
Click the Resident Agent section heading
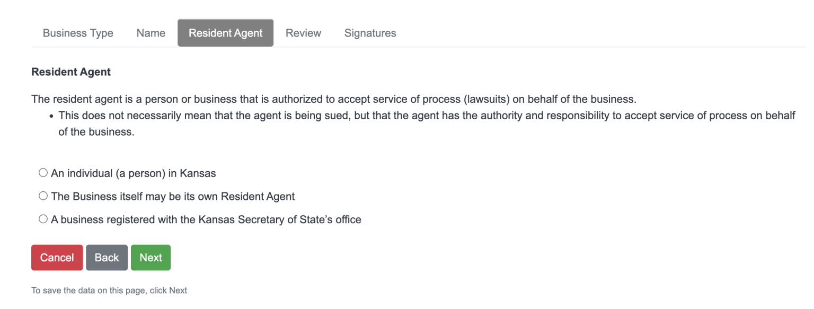coord(70,72)
